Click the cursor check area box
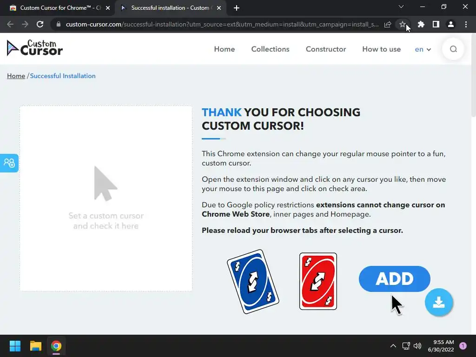Viewport: 476px width, 357px height. point(106,198)
